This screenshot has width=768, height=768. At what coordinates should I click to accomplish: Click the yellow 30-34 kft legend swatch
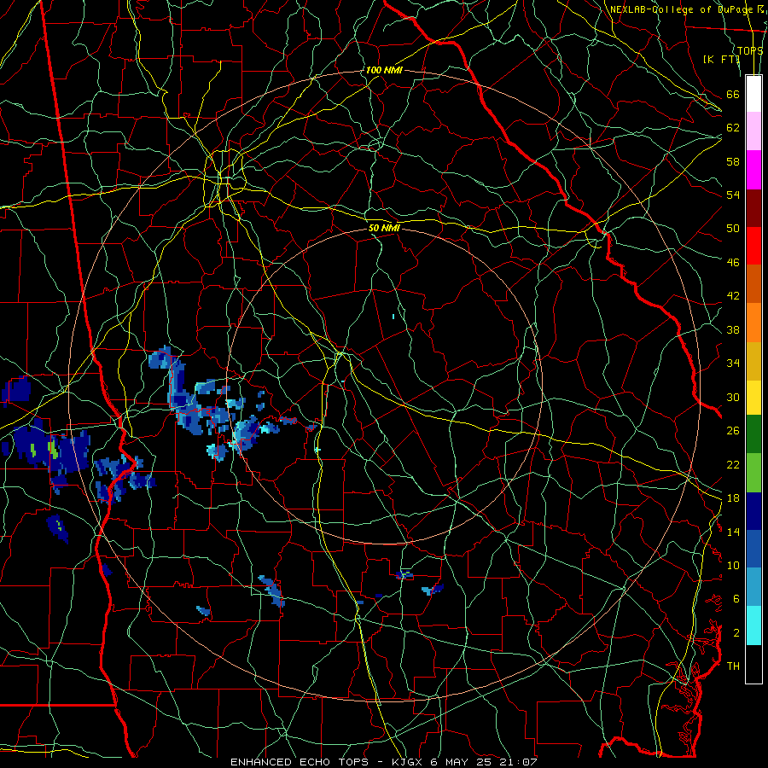pos(753,397)
